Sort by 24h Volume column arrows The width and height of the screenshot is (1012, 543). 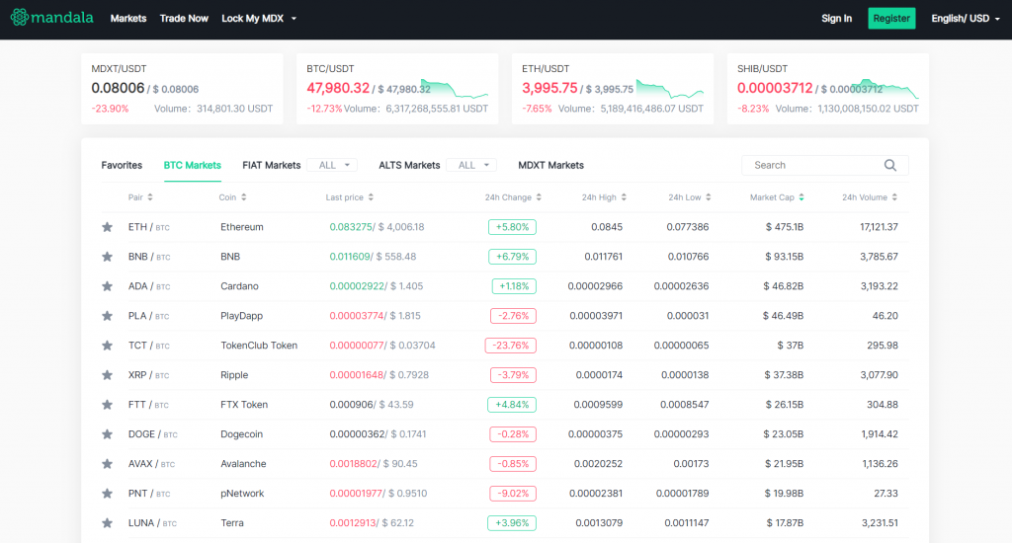tap(894, 197)
